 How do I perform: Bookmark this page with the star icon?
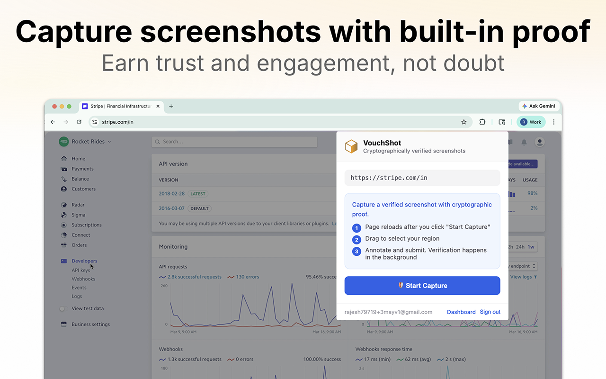pos(464,122)
